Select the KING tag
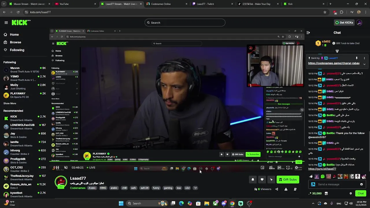The height and width of the screenshot is (208, 370). click(x=103, y=188)
